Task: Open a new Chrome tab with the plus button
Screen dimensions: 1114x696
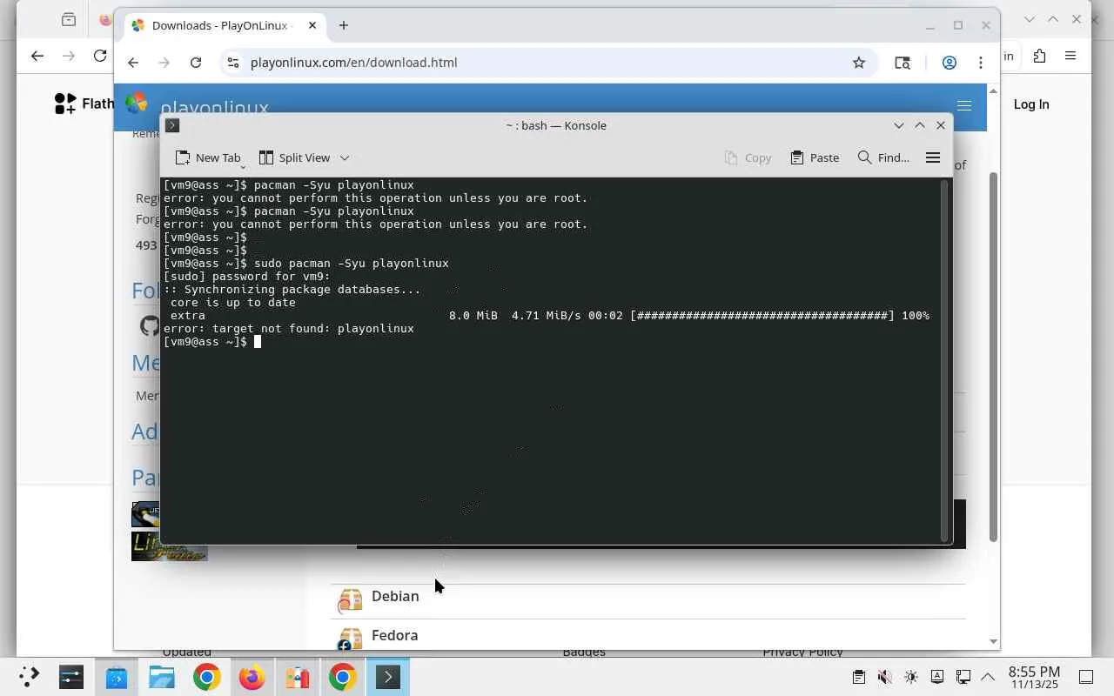Action: [344, 25]
